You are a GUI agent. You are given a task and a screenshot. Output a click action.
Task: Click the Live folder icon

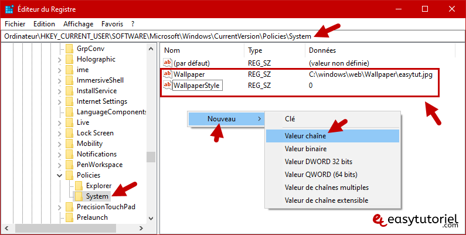tap(69, 122)
